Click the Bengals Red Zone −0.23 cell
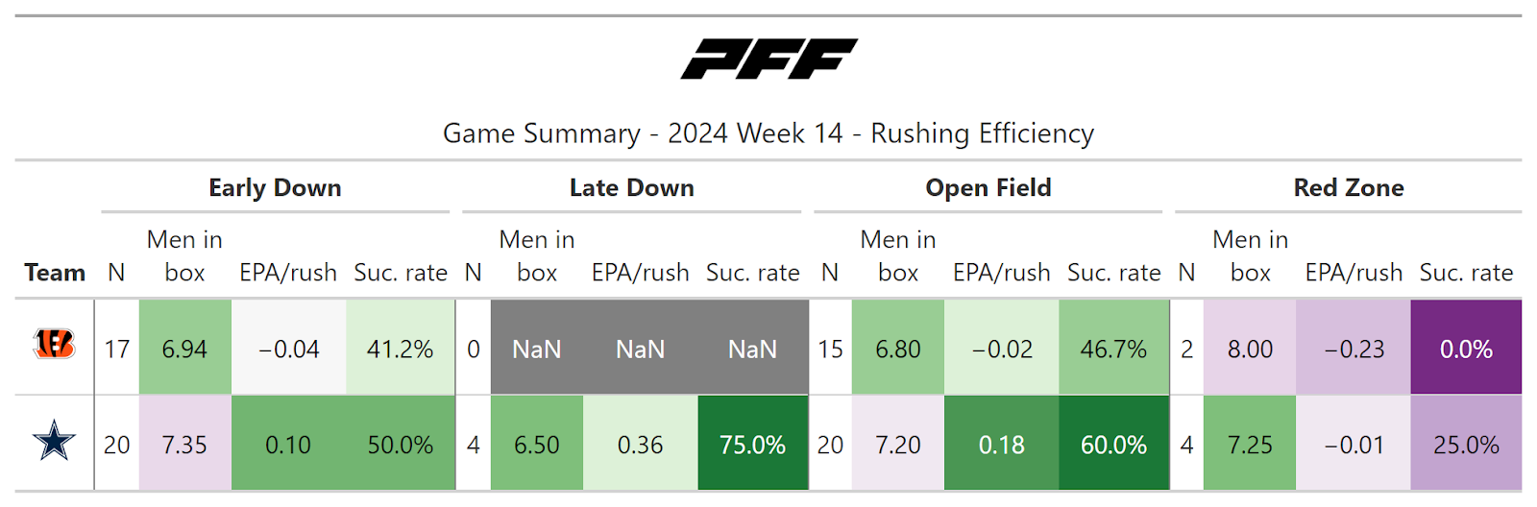This screenshot has height=507, width=1537. point(1354,349)
